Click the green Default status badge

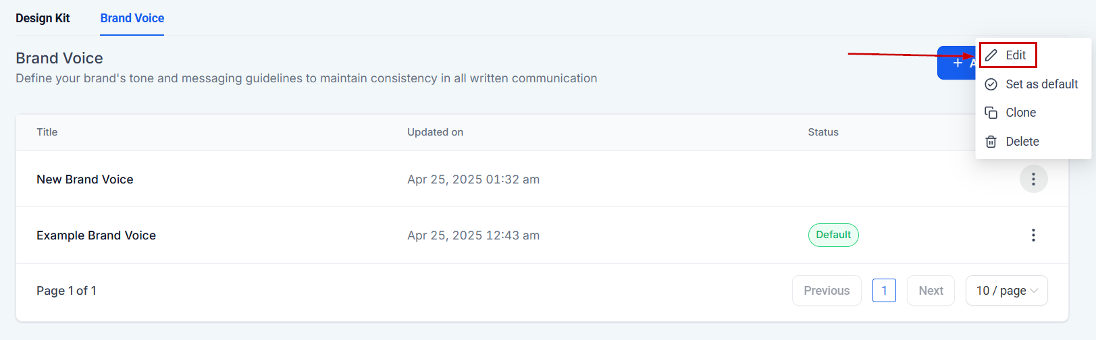tap(833, 235)
